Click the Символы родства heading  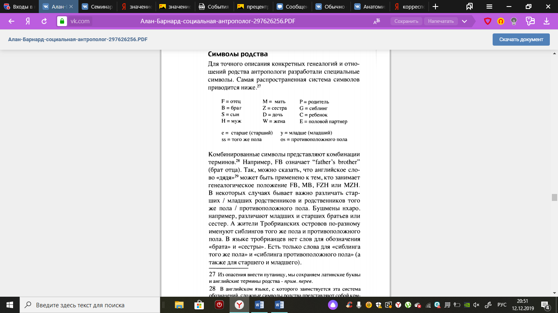pos(238,54)
